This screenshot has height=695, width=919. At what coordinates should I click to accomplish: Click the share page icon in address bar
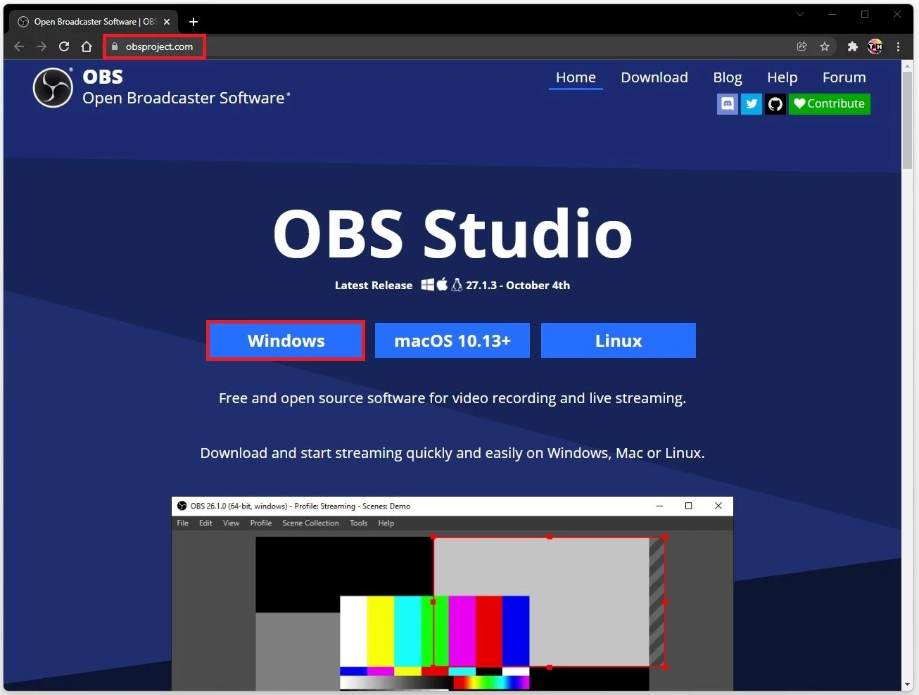pos(801,46)
